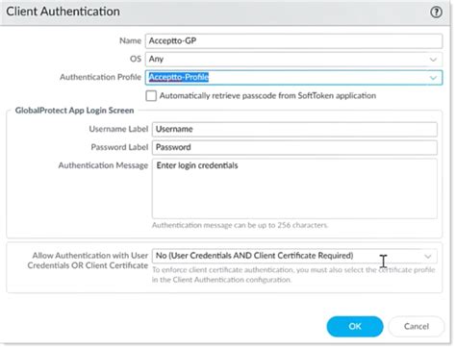Viewport: 456px width, 349px height.
Task: Expand the Allow Authentication dropdown chevron
Action: (x=427, y=256)
